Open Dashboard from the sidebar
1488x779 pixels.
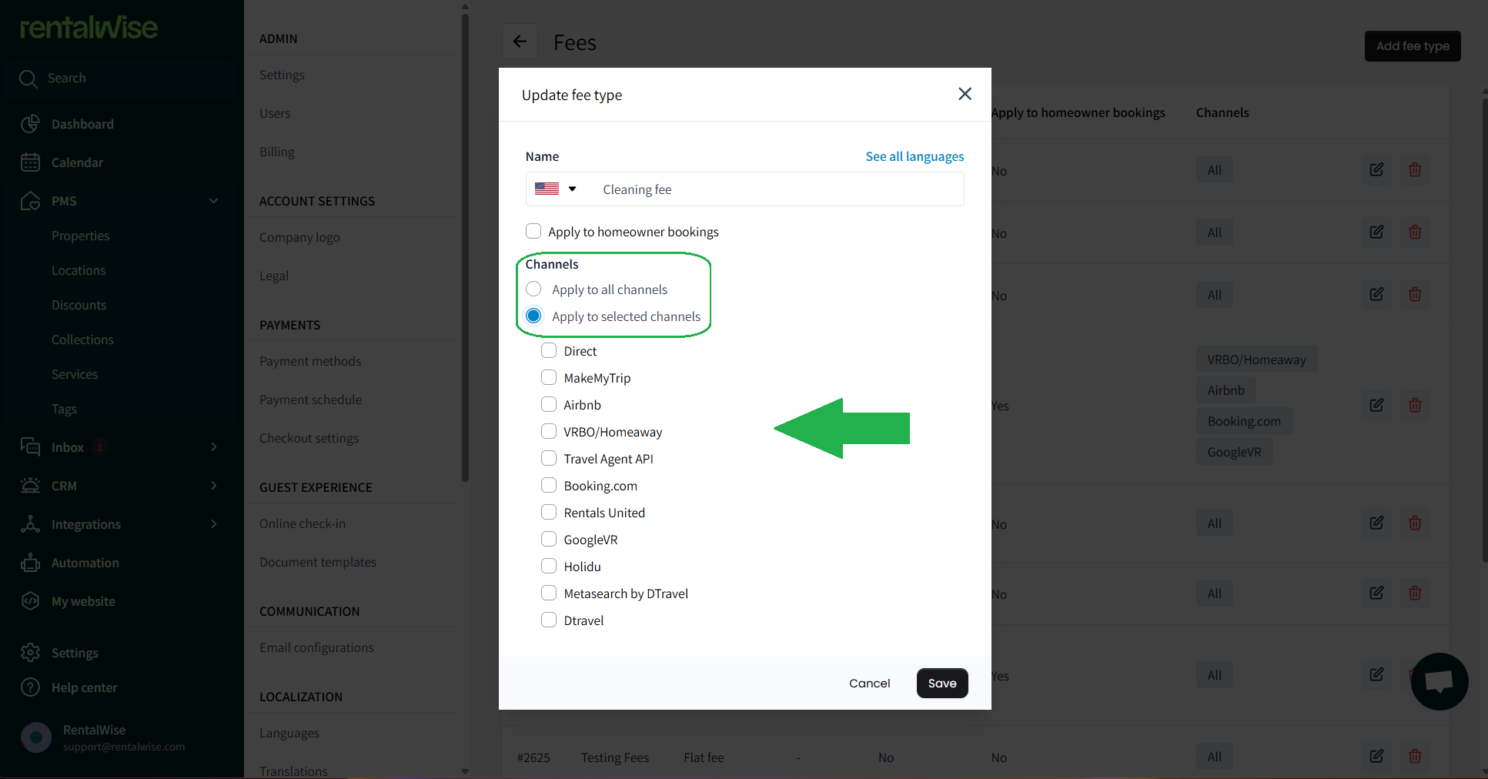pos(82,124)
